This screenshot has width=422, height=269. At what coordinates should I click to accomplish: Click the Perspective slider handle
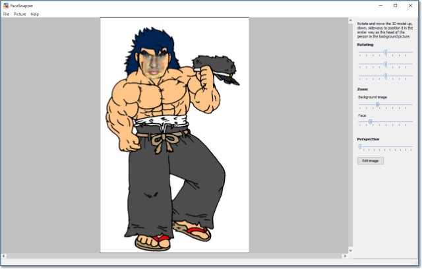360,146
